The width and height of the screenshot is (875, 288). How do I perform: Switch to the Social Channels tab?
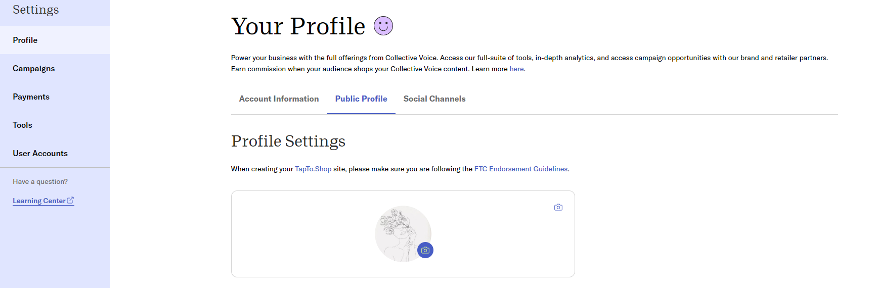coord(434,99)
